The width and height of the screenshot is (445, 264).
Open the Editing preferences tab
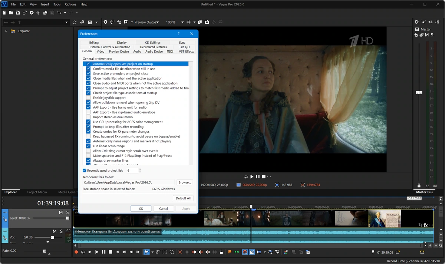(x=94, y=43)
